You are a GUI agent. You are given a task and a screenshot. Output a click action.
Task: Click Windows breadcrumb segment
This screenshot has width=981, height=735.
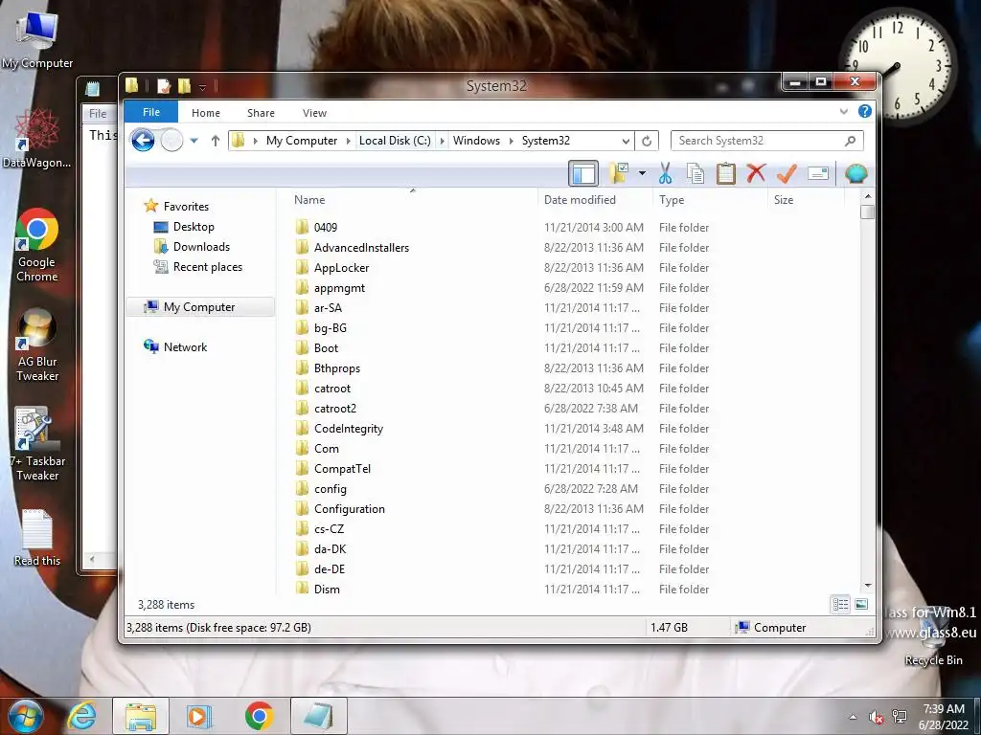pyautogui.click(x=476, y=141)
